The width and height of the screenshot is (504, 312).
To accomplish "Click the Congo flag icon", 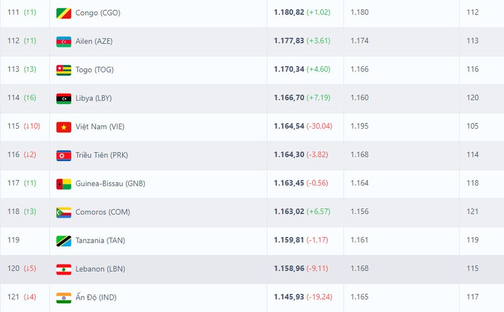I will 63,13.
